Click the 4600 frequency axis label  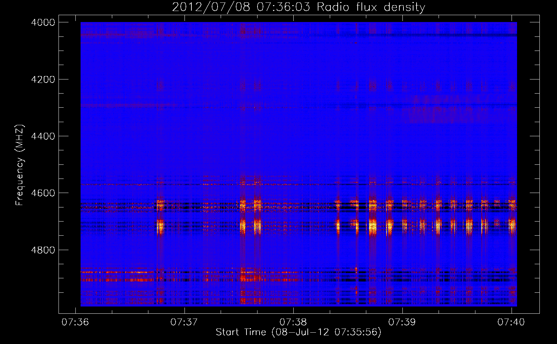pyautogui.click(x=43, y=193)
